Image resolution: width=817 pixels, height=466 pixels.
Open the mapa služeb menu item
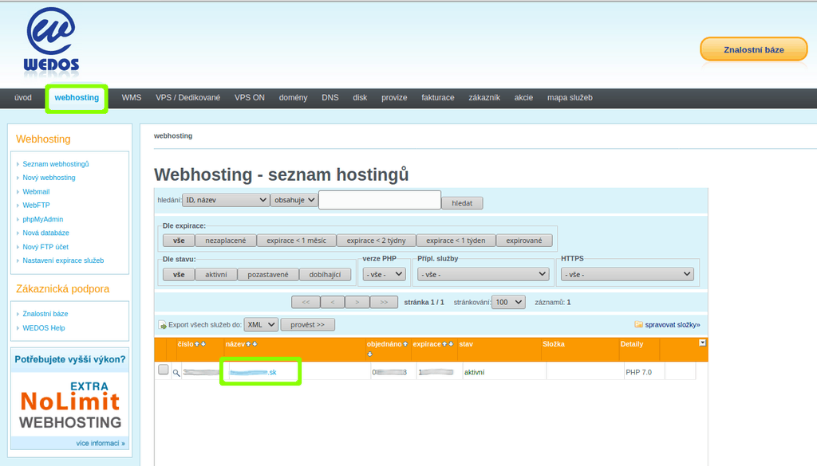coord(570,98)
